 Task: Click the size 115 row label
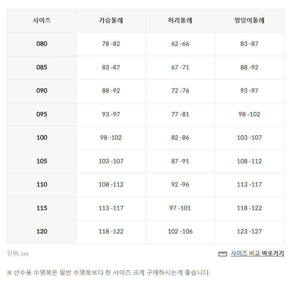[x=42, y=208]
